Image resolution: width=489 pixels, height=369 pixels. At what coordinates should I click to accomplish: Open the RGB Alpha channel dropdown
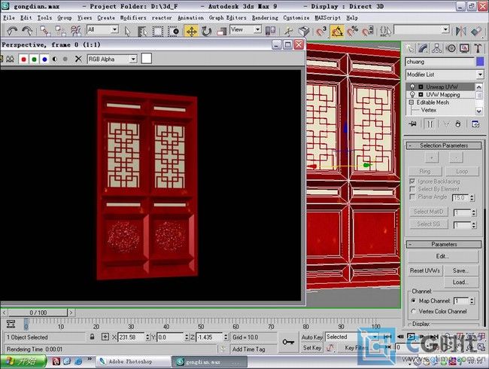[133, 59]
